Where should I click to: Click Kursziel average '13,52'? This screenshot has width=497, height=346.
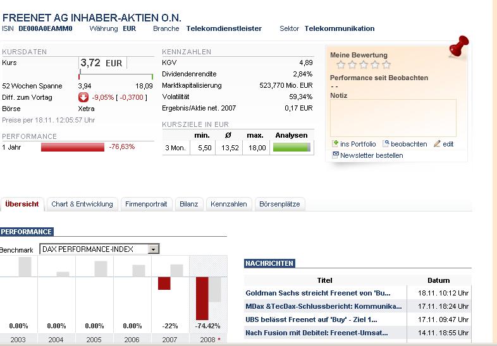click(230, 148)
